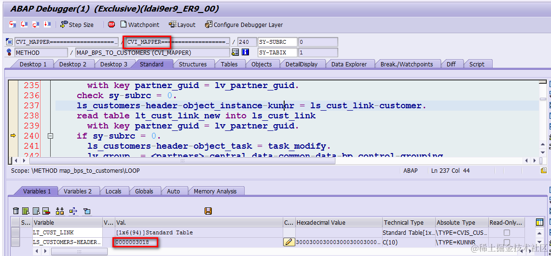Click the column layout settings icon
Viewport: 551px width, 256px height.
[x=540, y=222]
